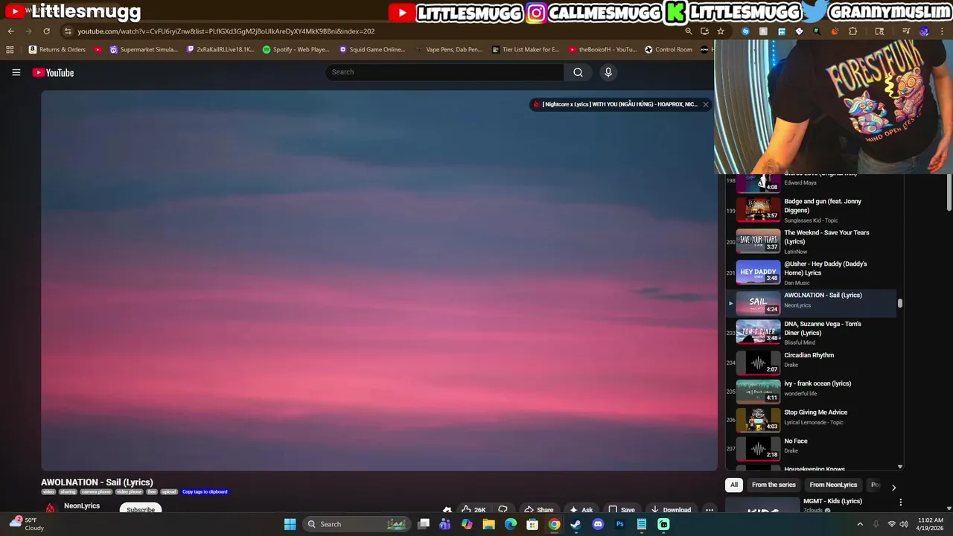Open the Shazam extension icon
This screenshot has width=953, height=536.
(x=745, y=31)
